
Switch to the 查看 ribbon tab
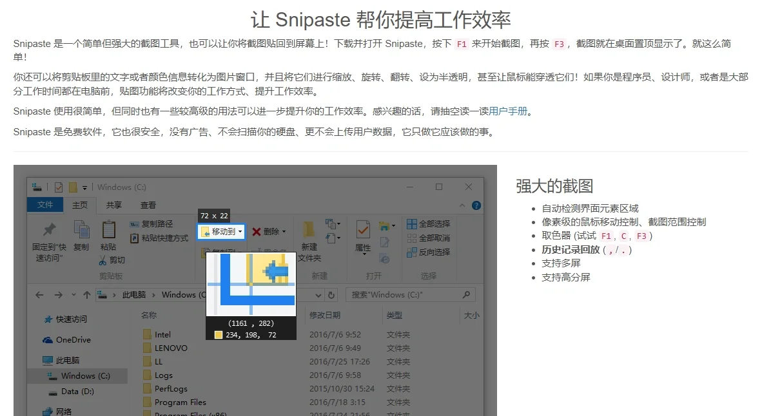pyautogui.click(x=149, y=205)
